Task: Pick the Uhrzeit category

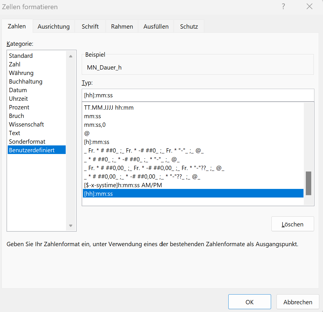Action: pyautogui.click(x=37, y=99)
